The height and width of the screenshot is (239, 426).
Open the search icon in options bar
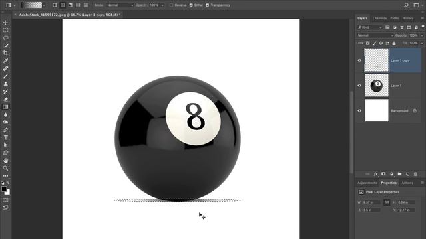pos(406,5)
